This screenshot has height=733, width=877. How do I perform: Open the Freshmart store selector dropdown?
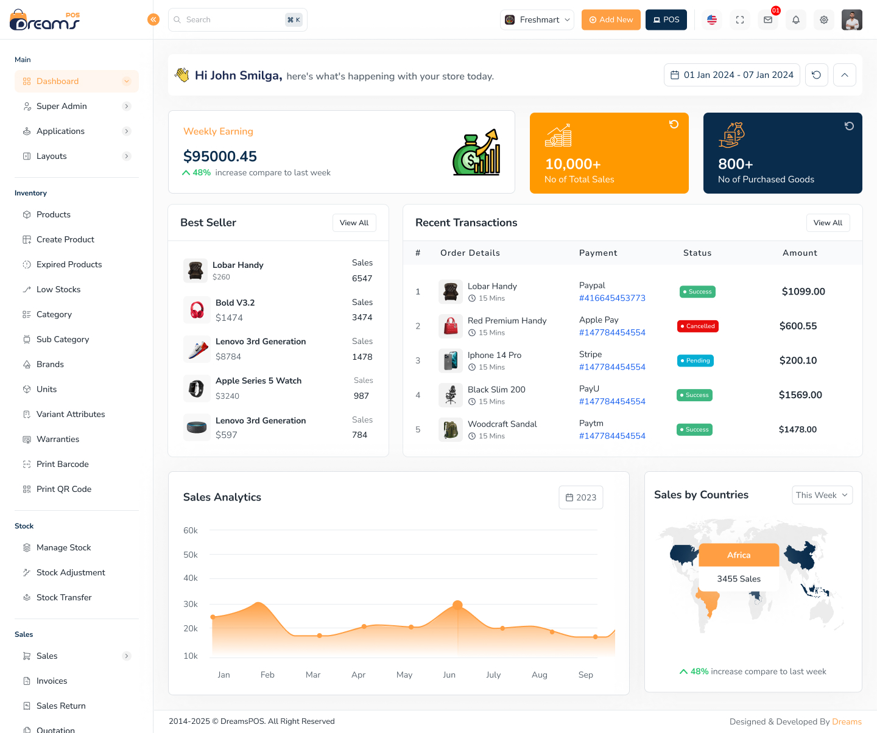point(537,19)
